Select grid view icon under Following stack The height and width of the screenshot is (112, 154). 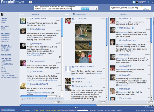(62, 102)
